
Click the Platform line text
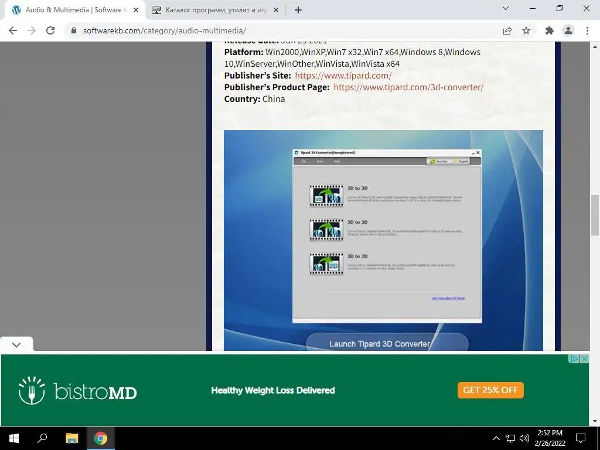click(352, 58)
